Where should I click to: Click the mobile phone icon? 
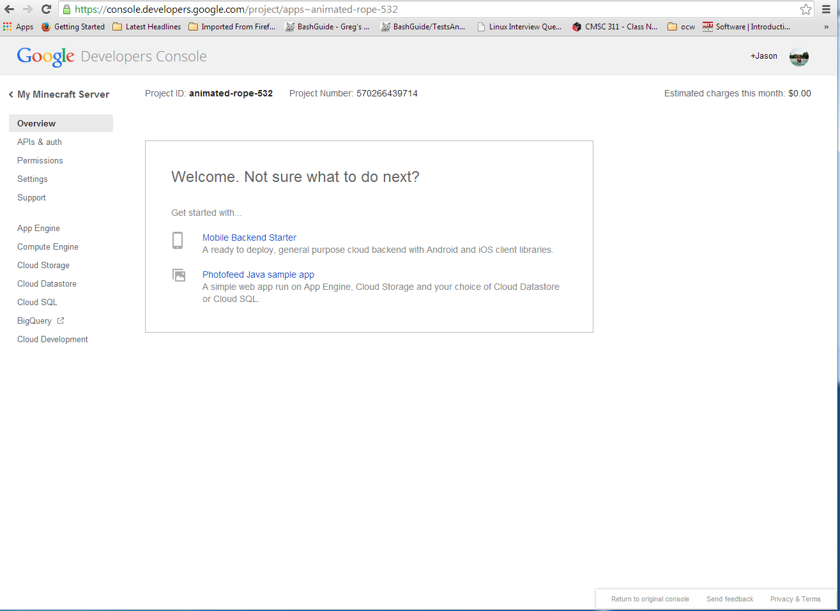[178, 241]
